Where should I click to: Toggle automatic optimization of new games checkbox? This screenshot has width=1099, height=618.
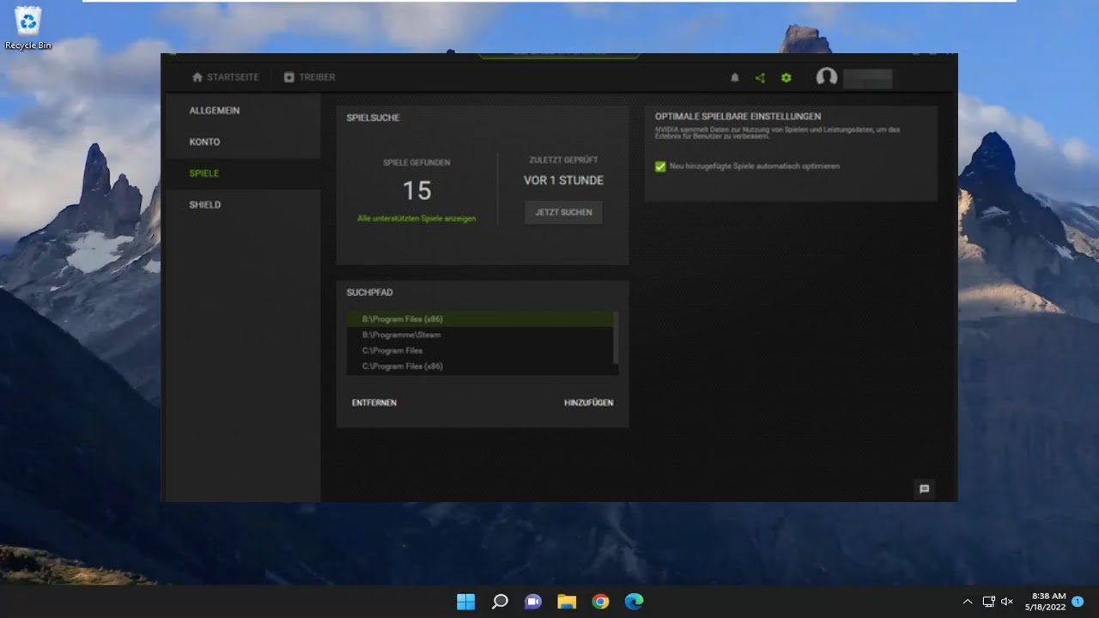pyautogui.click(x=660, y=167)
